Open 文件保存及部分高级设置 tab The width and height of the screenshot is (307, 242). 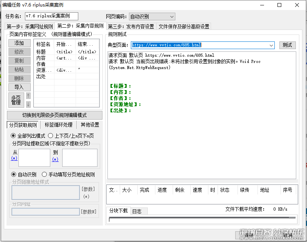click(x=184, y=26)
